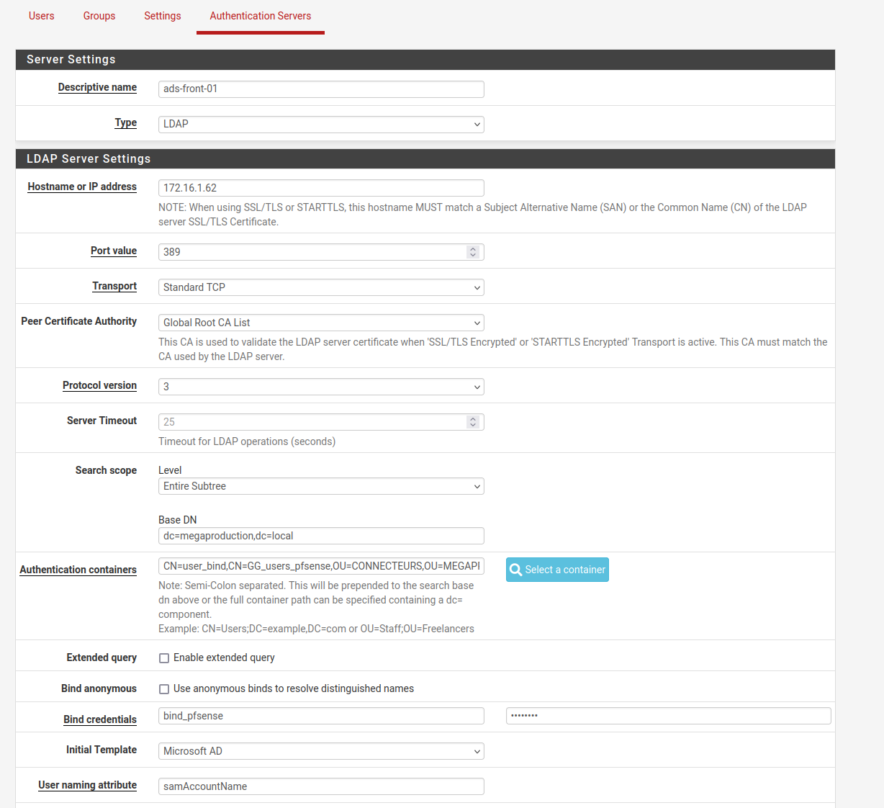Click the Server Timeout stepper arrows

tap(473, 422)
